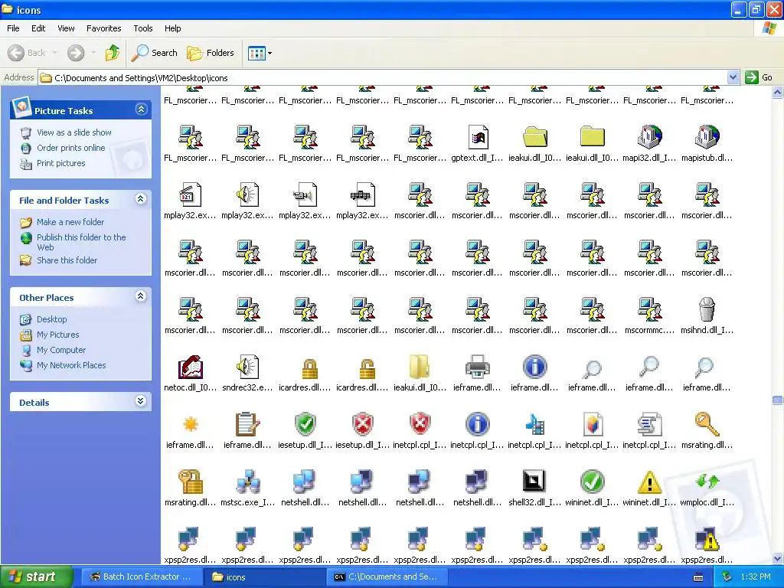Go to My Pictures in Other Places

(57, 335)
